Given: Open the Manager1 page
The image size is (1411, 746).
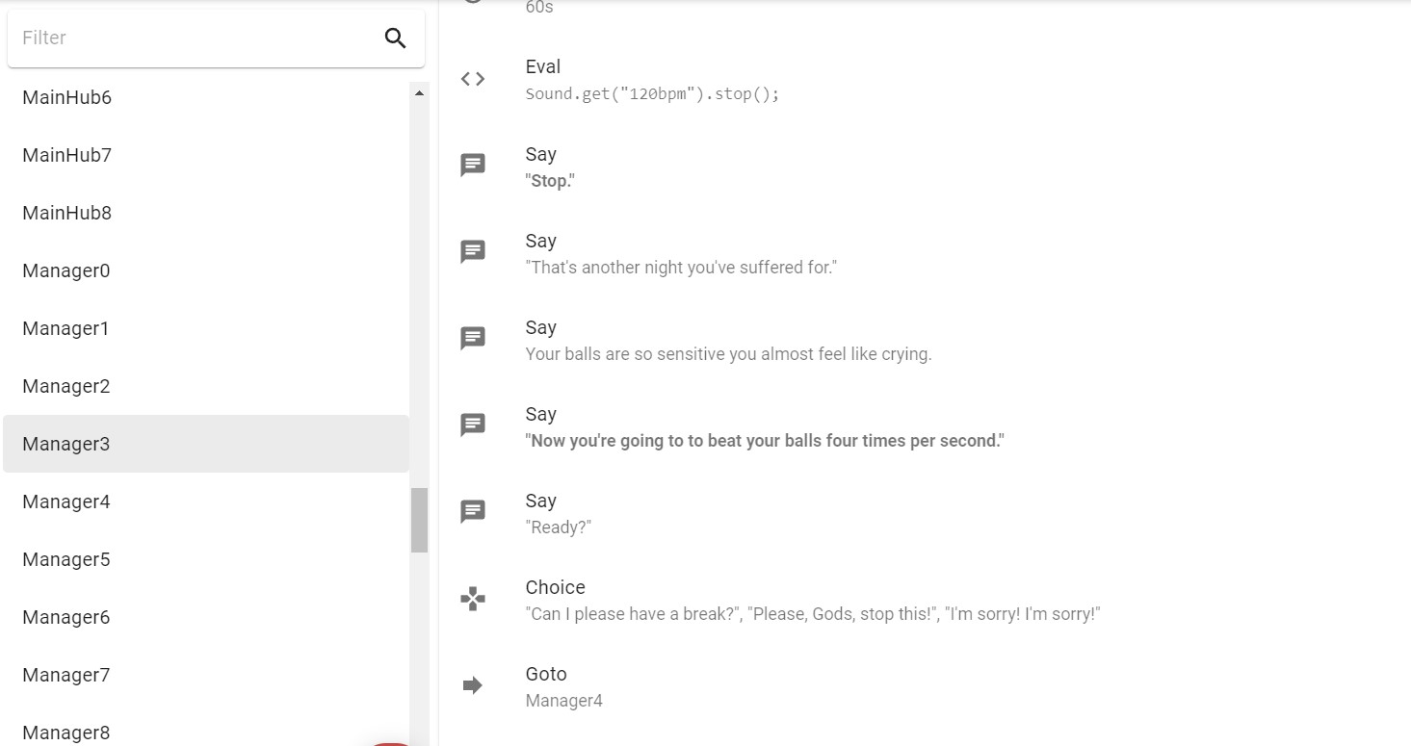Looking at the screenshot, I should (206, 328).
